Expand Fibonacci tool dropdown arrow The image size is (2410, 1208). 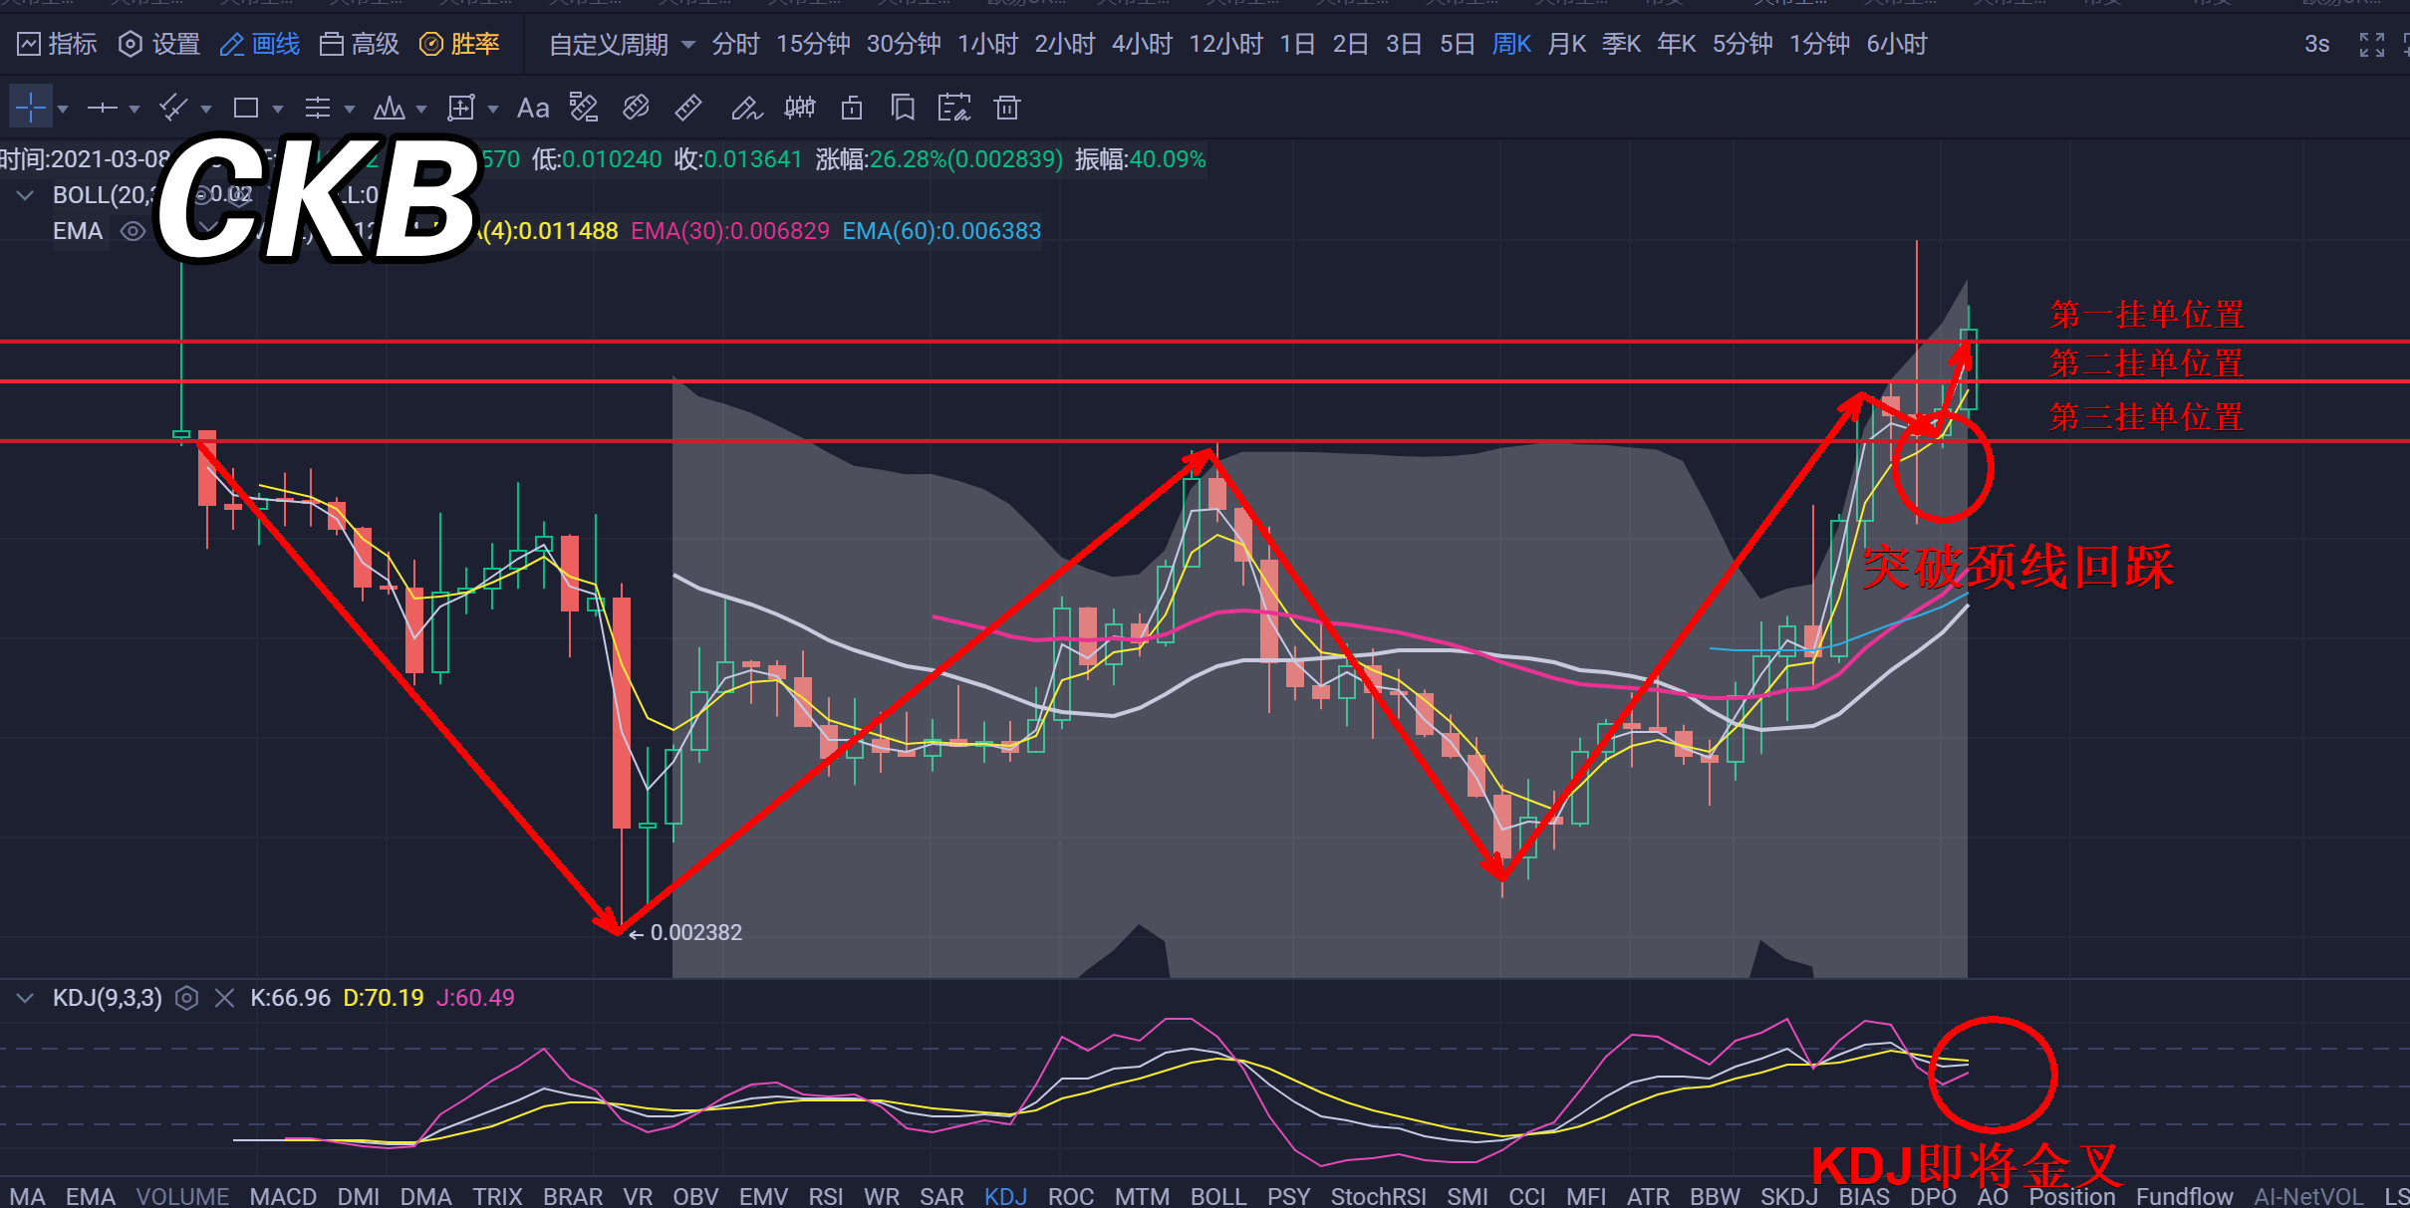pyautogui.click(x=350, y=109)
